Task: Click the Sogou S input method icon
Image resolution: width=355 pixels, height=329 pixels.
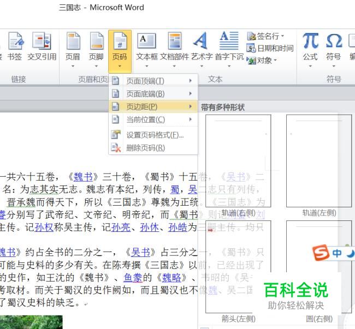Action: pyautogui.click(x=321, y=253)
